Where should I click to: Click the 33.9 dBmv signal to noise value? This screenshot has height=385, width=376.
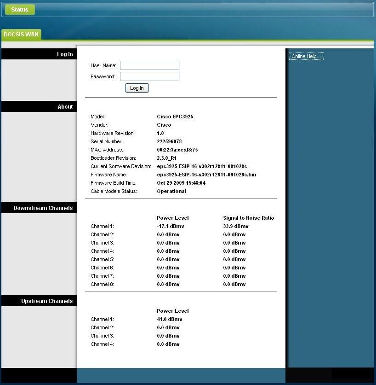click(x=235, y=226)
